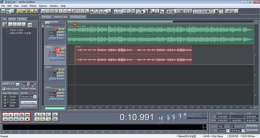Click the Show Cues button
260x138 pixels.
[29, 102]
